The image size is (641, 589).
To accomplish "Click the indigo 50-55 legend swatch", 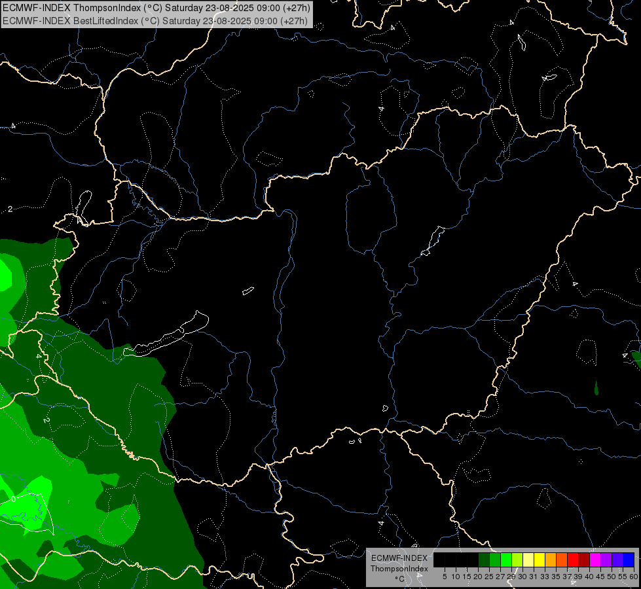I will point(617,560).
